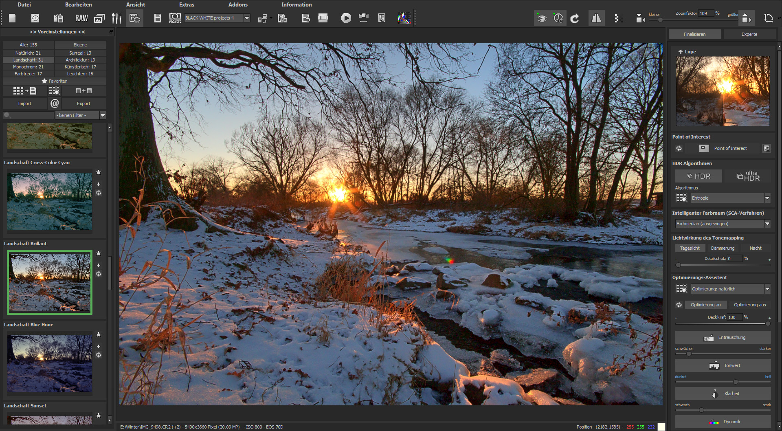Viewport: 782px width, 431px height.
Task: Toggle the eye preview icon
Action: coord(542,18)
